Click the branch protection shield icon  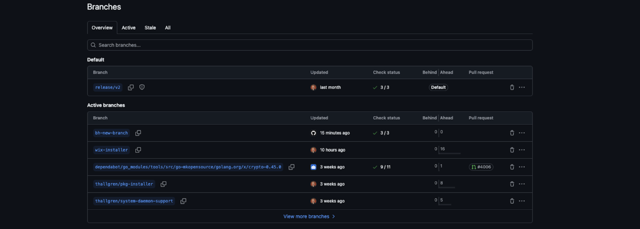142,87
